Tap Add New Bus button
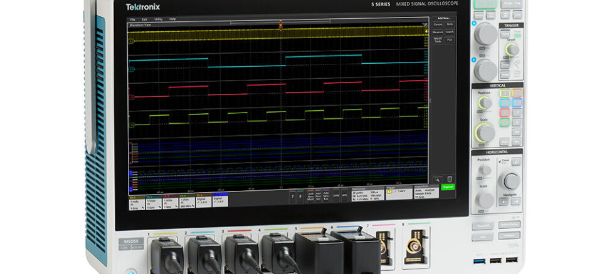602x274 pixels. click(x=325, y=195)
